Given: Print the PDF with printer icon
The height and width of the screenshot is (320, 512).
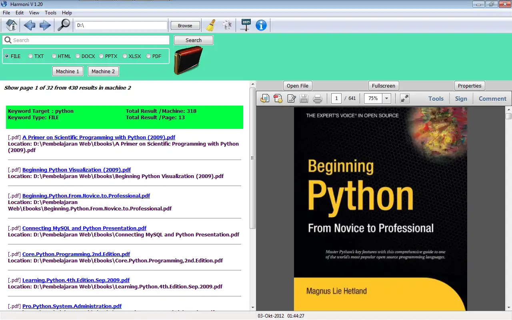Looking at the screenshot, I should coord(318,98).
